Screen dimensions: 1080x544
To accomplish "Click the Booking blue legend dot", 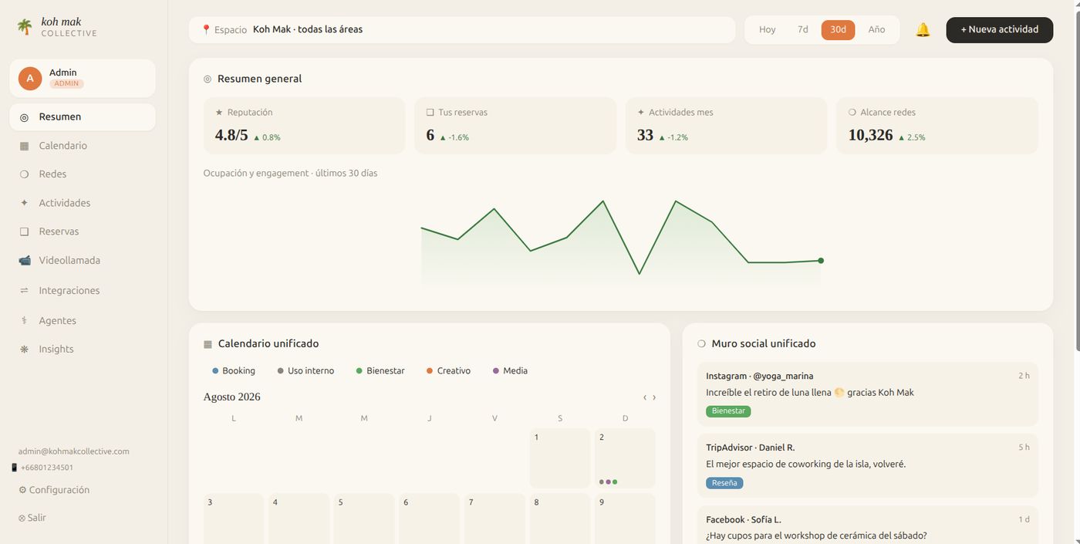I will click(215, 371).
